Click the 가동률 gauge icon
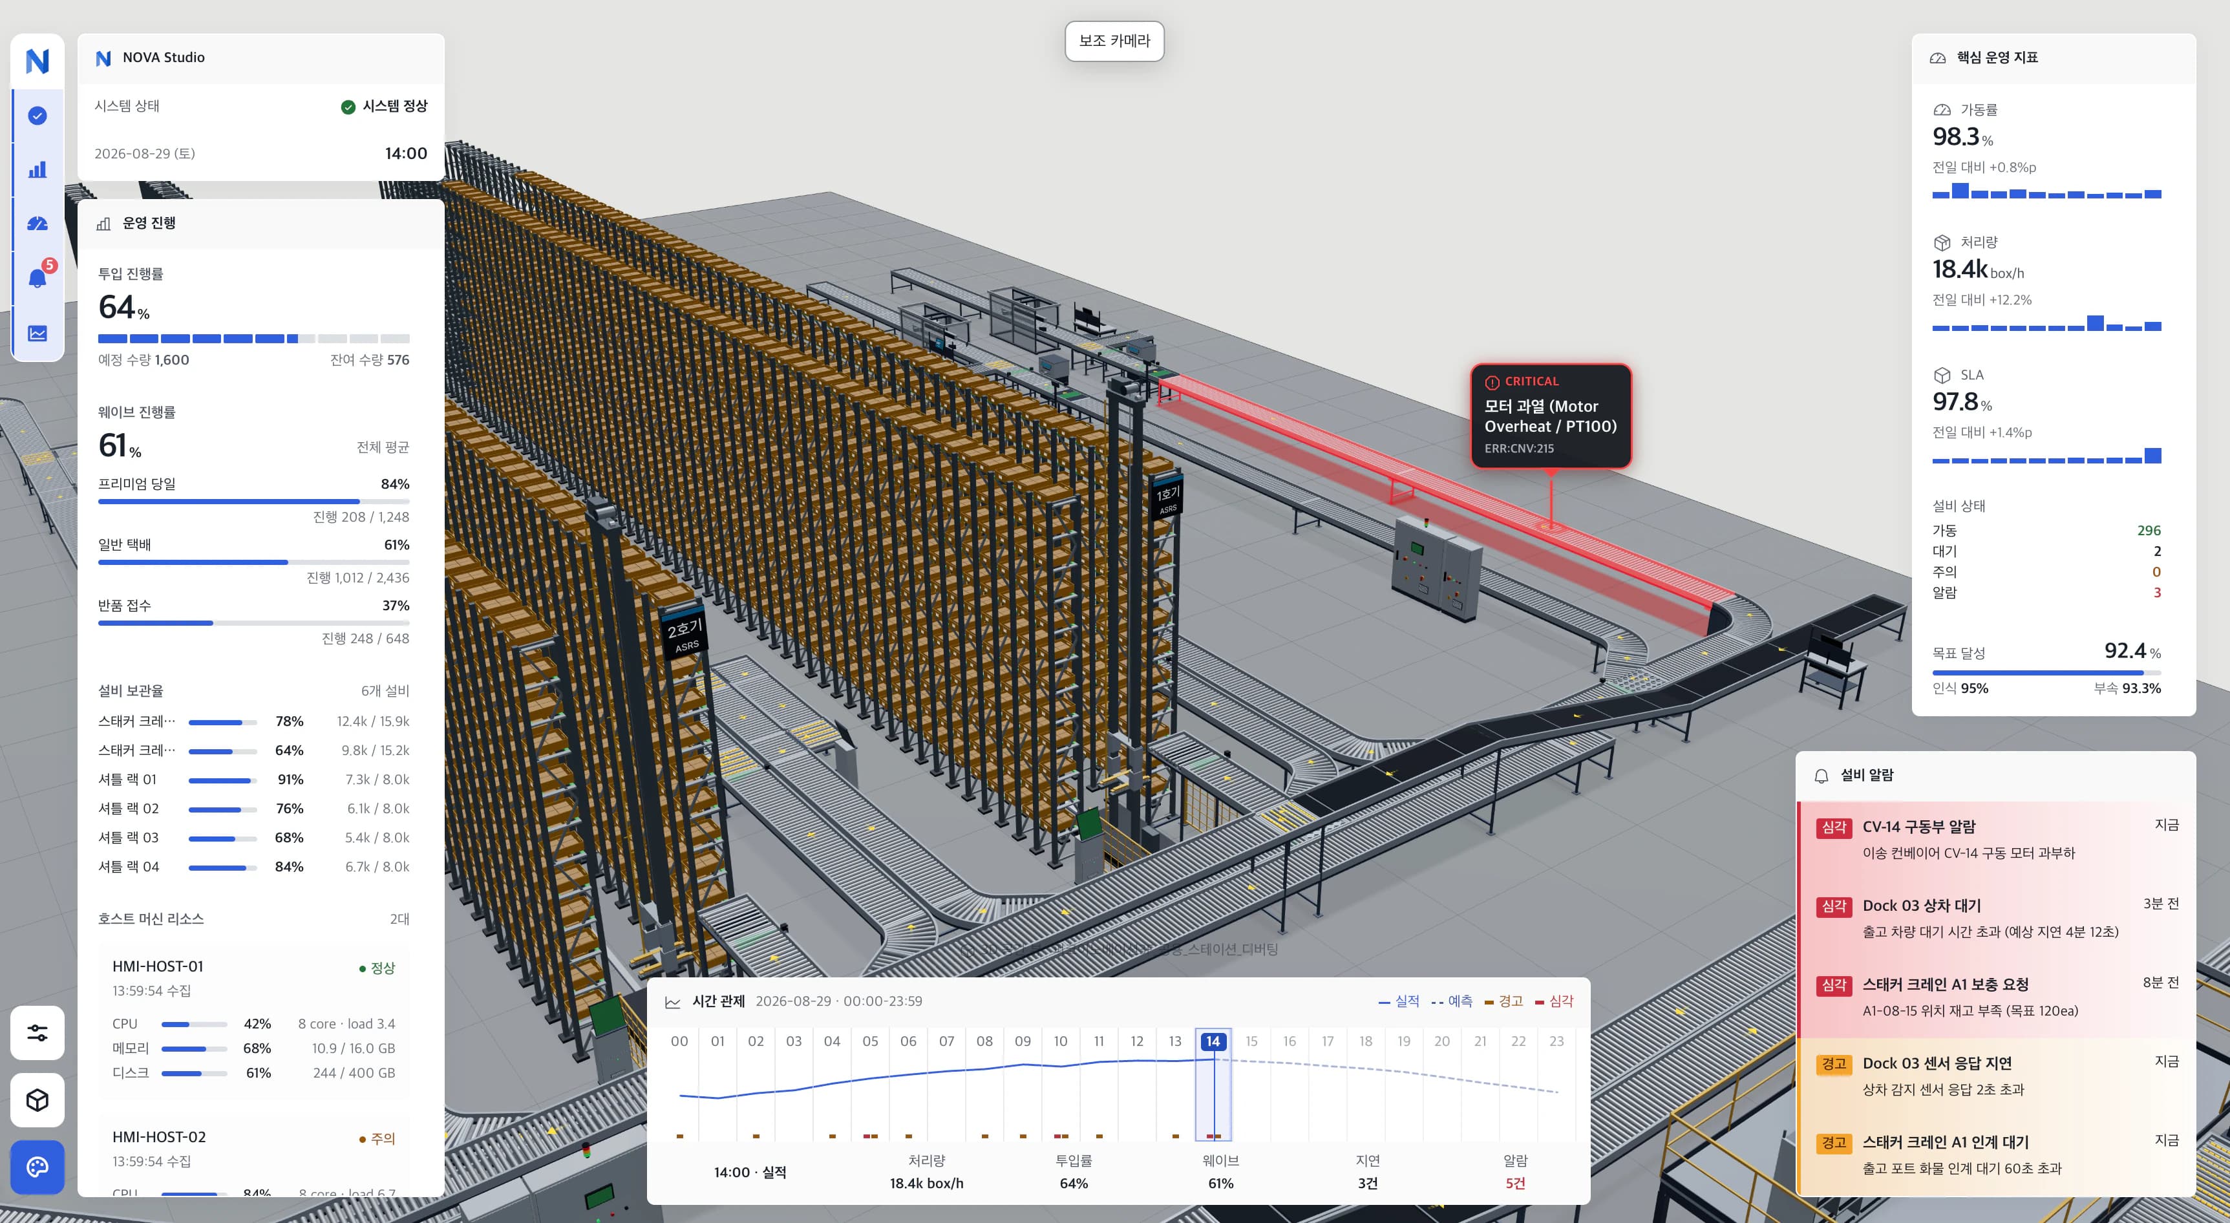Image resolution: width=2230 pixels, height=1223 pixels. coord(1942,110)
